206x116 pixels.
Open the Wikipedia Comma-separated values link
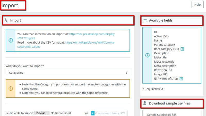coord(66,45)
